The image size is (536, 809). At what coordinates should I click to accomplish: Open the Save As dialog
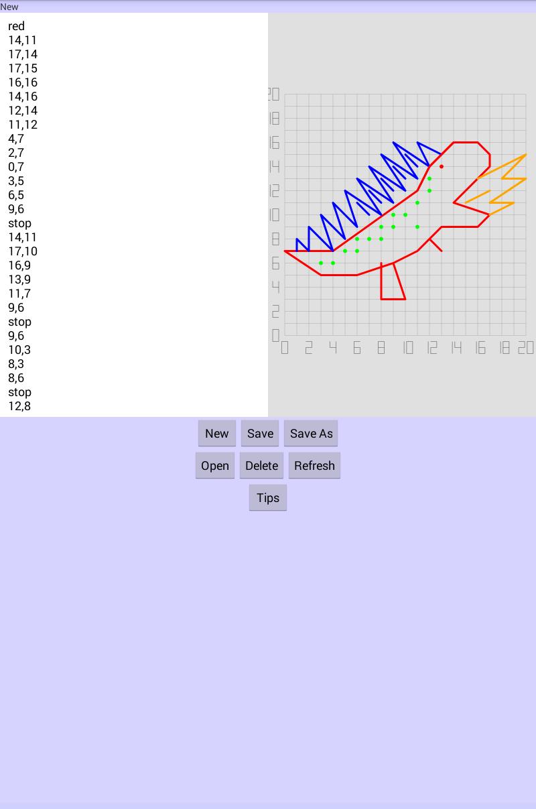(x=311, y=433)
